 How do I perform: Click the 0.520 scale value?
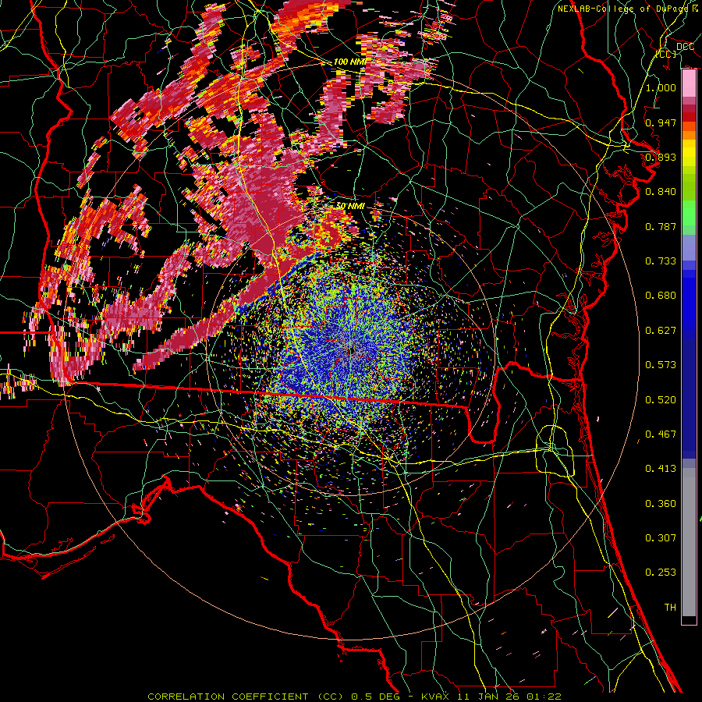click(661, 400)
